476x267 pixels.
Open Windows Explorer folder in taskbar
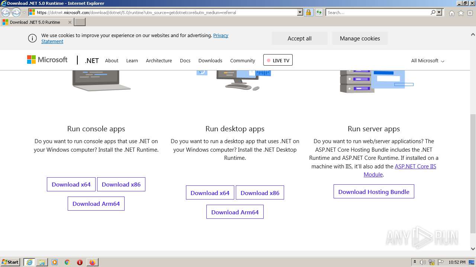(x=42, y=262)
